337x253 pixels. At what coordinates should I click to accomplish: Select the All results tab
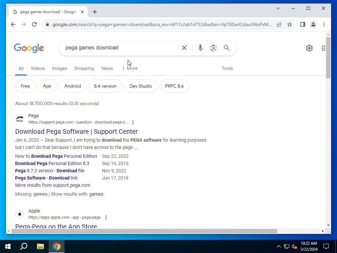coord(21,69)
